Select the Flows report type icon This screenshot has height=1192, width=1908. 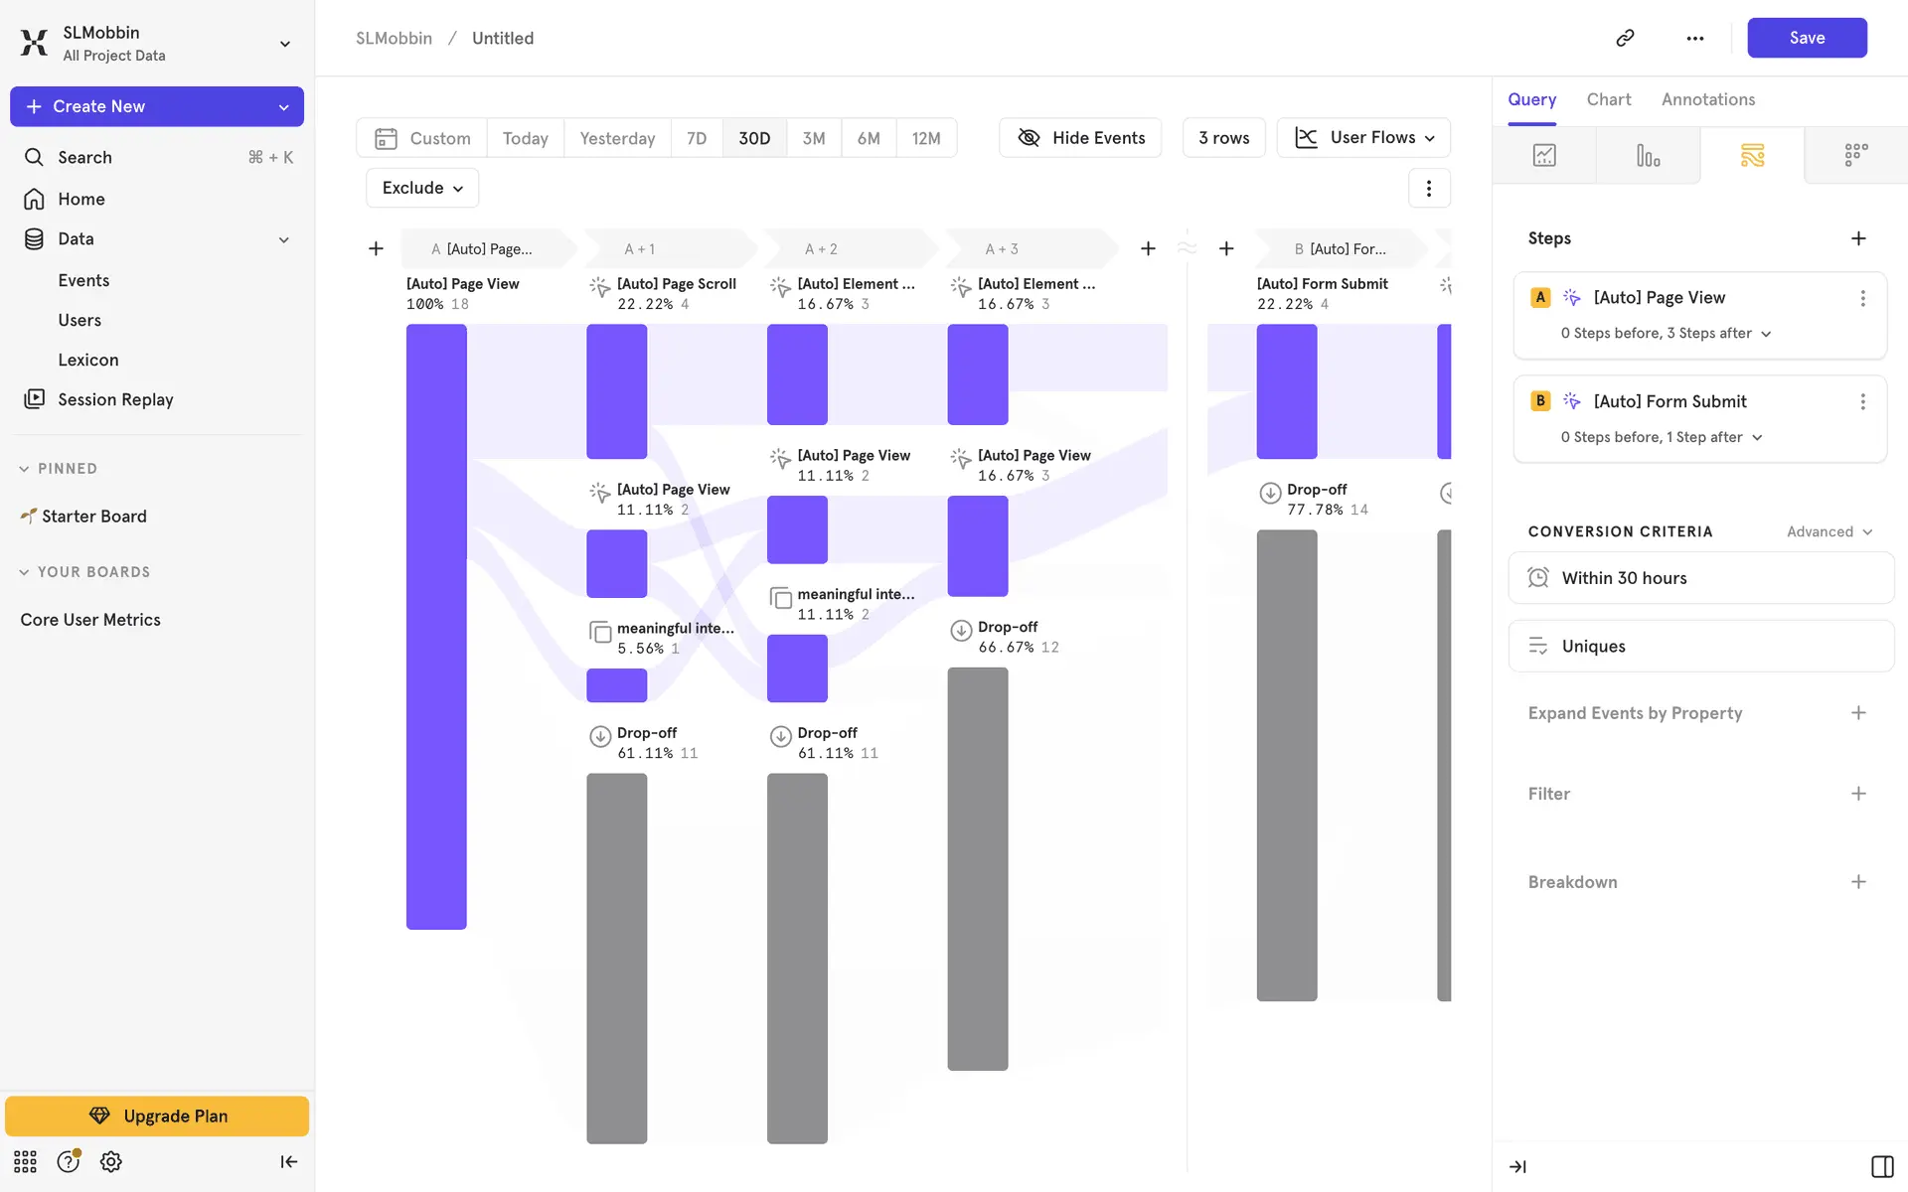[x=1752, y=156]
